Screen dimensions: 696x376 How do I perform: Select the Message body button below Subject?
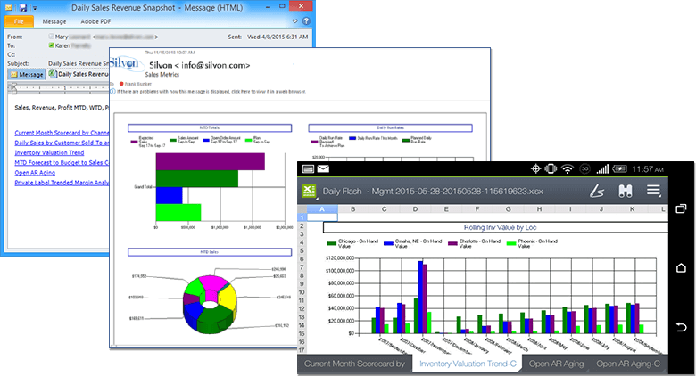click(27, 75)
